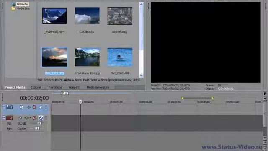Open Track FX on audio track 2

[27, 118]
